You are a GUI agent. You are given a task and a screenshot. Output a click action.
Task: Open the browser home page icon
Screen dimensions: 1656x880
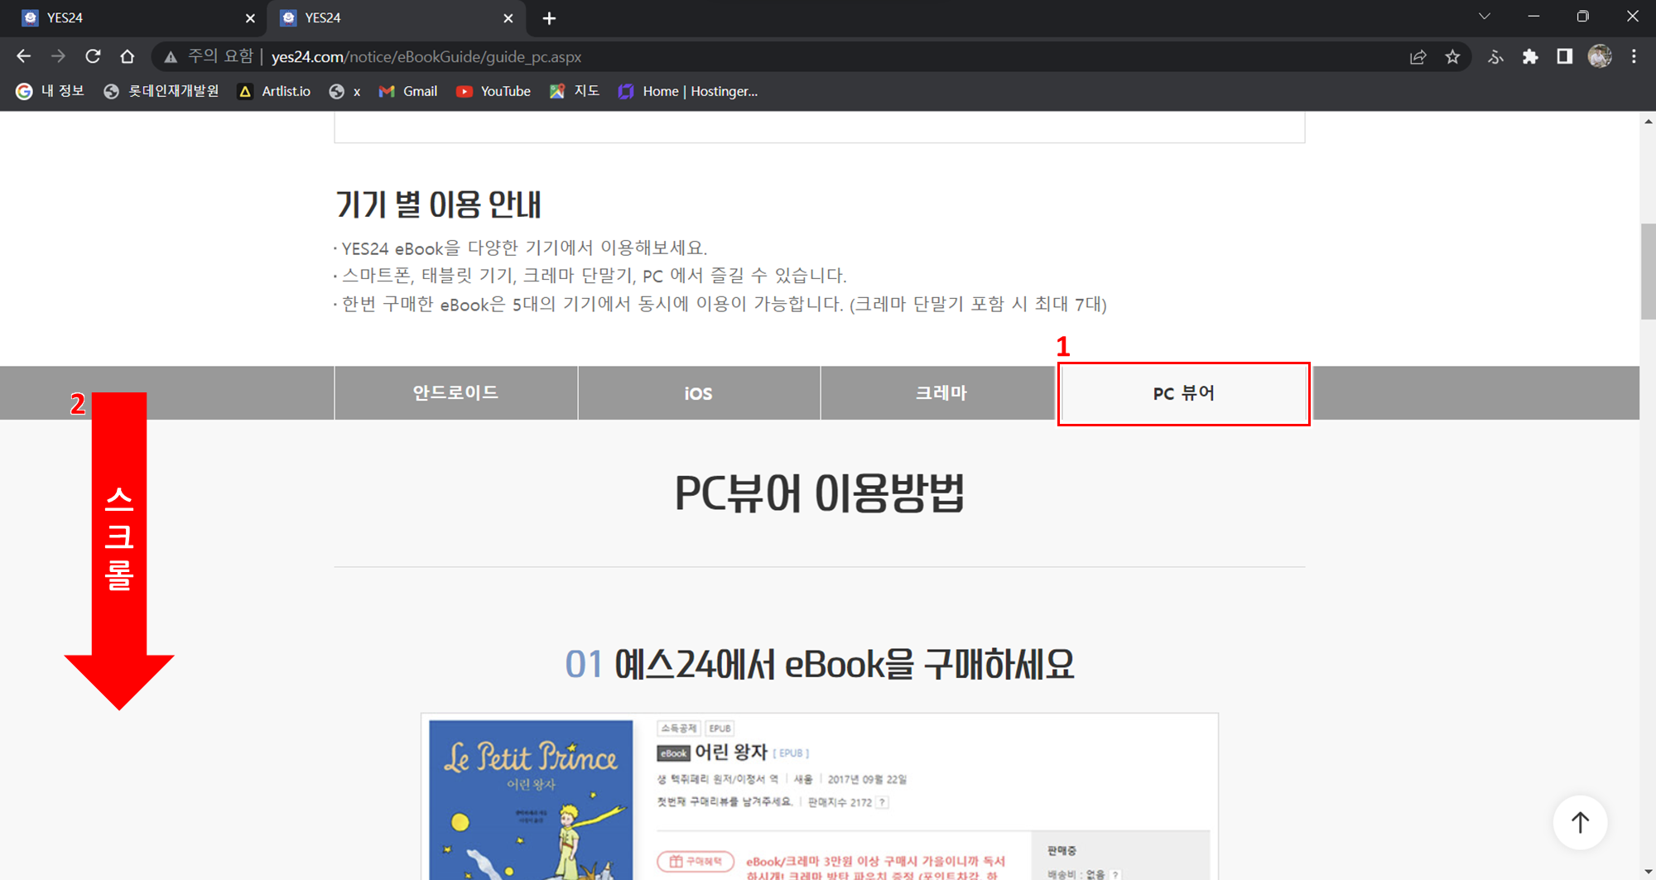click(x=127, y=56)
